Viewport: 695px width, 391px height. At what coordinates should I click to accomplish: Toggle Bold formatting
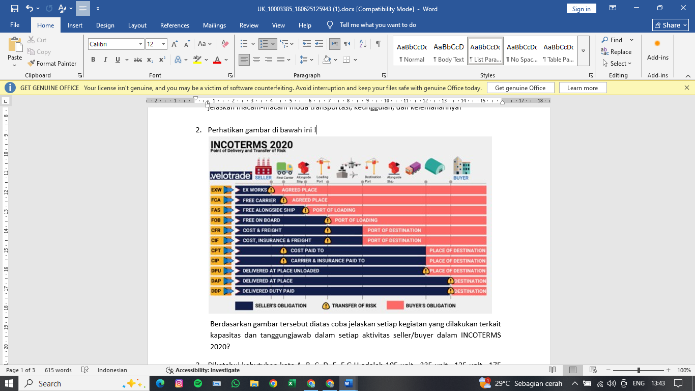click(x=93, y=60)
